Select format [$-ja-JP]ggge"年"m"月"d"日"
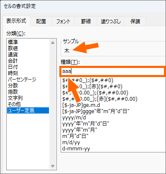This screenshot has height=174, width=166. point(113,111)
